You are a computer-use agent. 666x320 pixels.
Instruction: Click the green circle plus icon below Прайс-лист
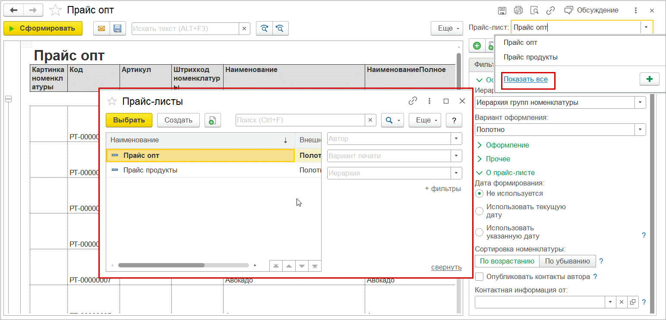point(477,46)
